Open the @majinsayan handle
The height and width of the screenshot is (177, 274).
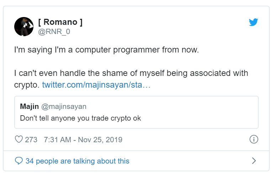(64, 106)
